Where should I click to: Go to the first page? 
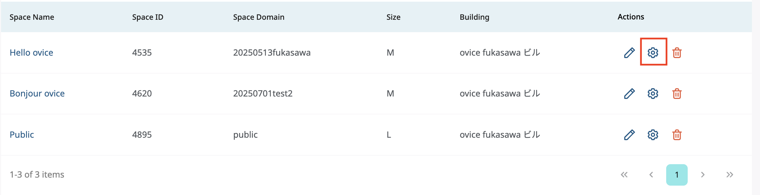[624, 175]
